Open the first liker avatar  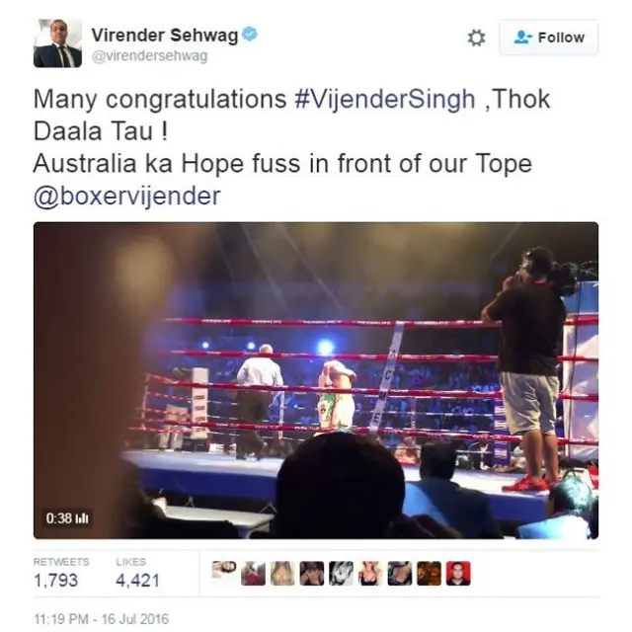pos(224,569)
